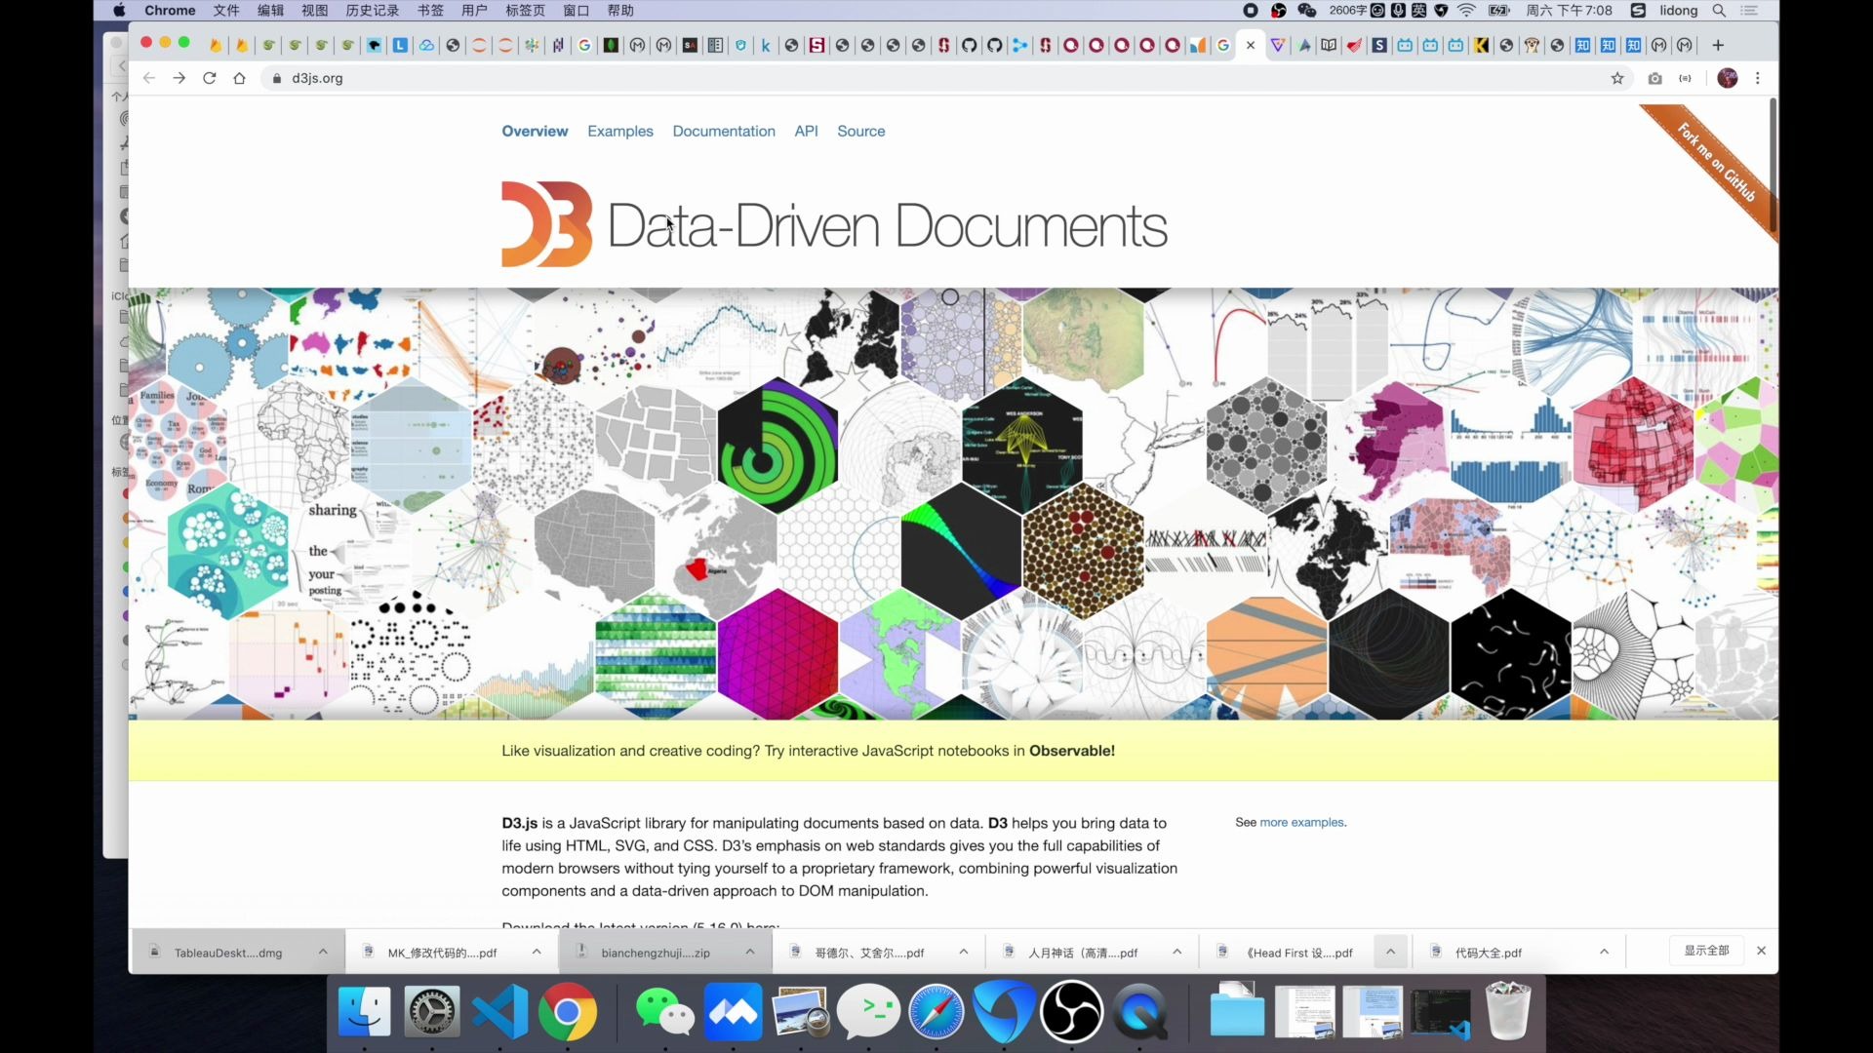The height and width of the screenshot is (1053, 1873).
Task: Click the 显示全部 downloads button
Action: 1705,951
